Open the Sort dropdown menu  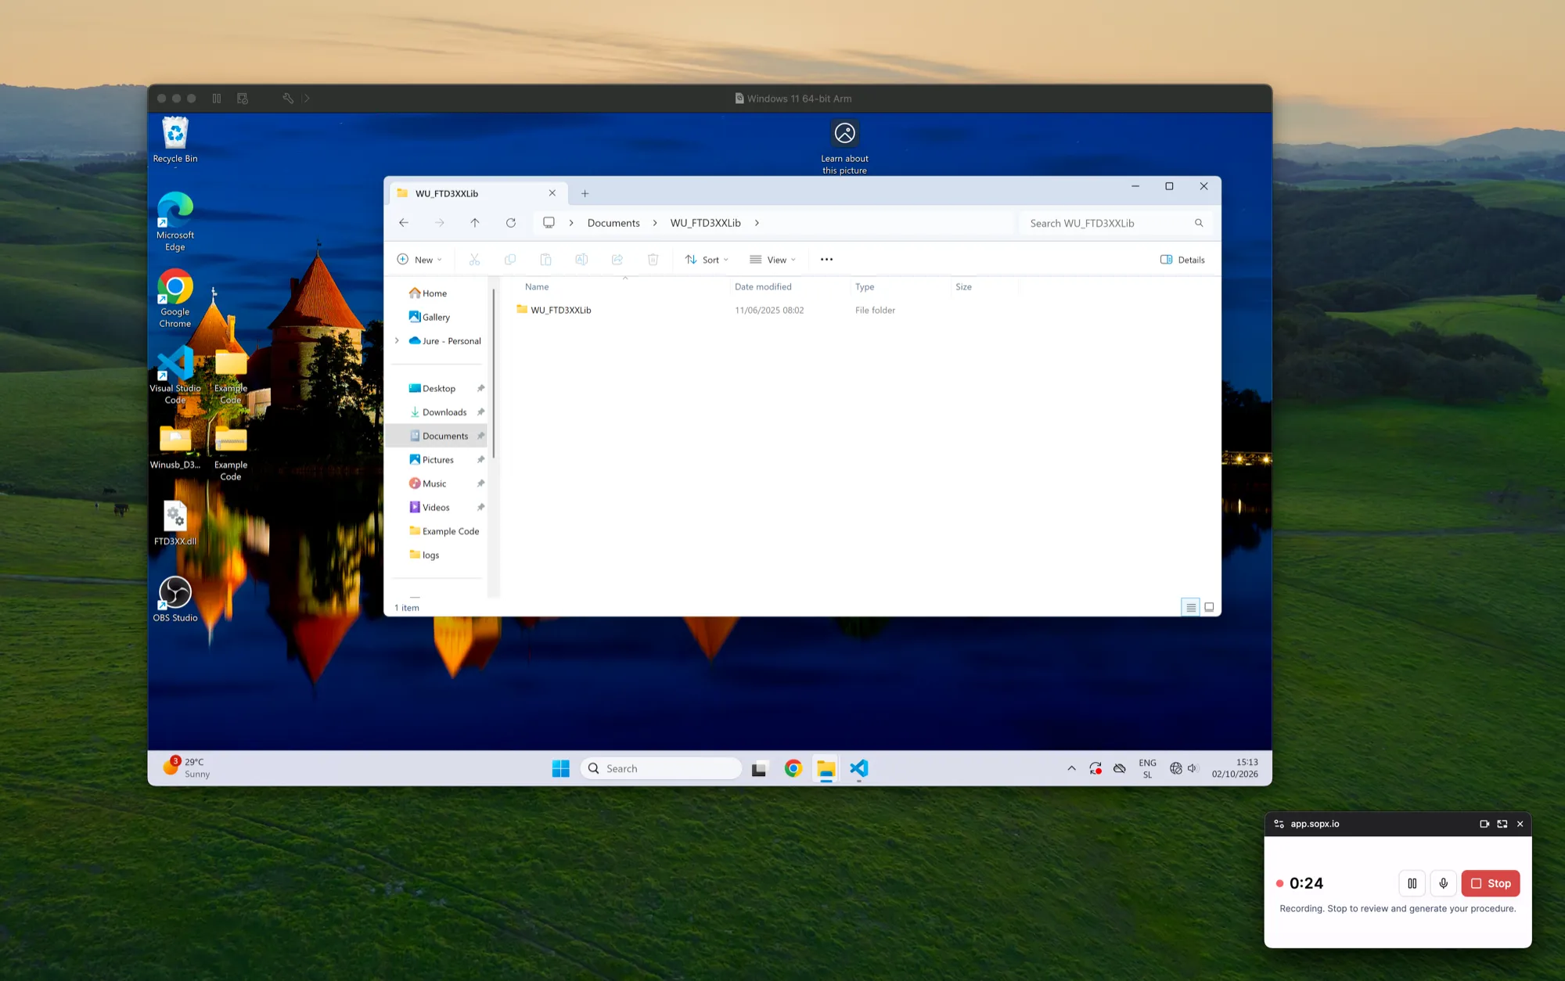(x=707, y=260)
